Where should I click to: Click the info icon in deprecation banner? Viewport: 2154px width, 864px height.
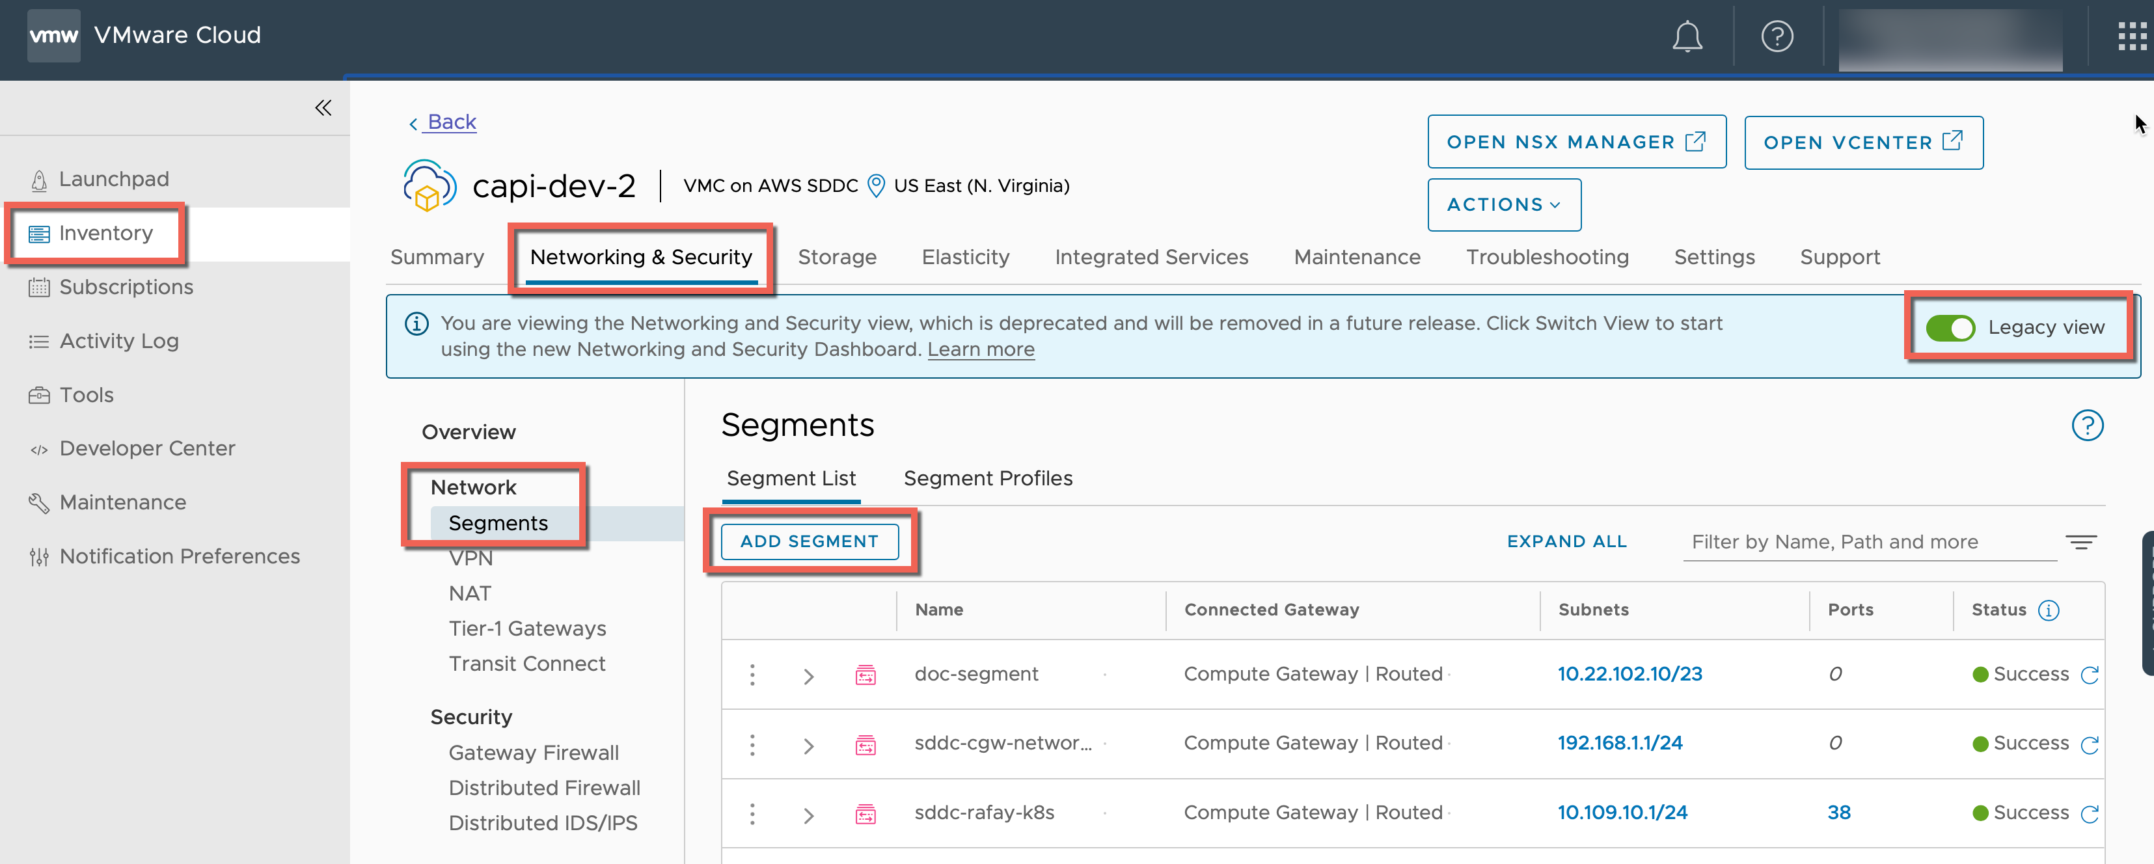pyautogui.click(x=416, y=323)
